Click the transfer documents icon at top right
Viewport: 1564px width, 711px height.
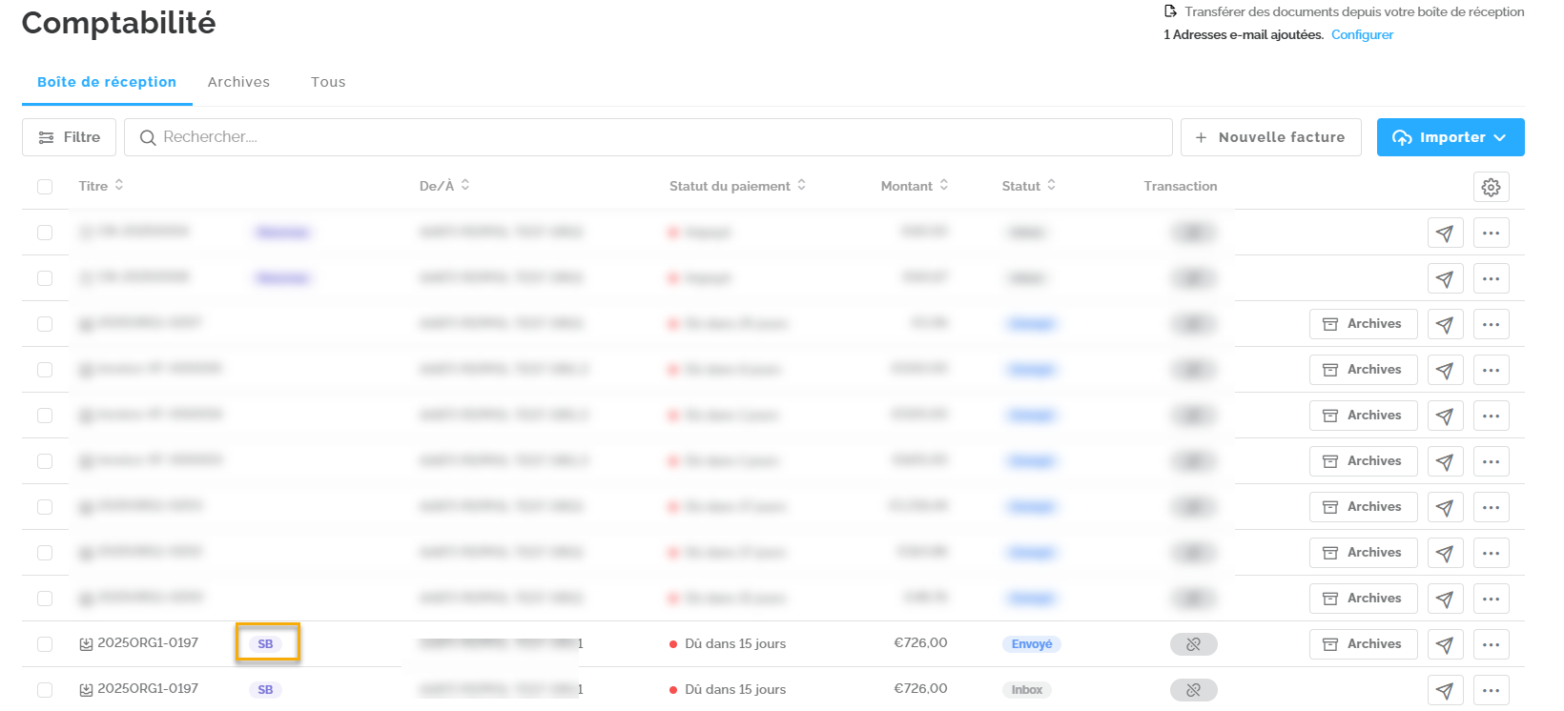coord(1170,11)
